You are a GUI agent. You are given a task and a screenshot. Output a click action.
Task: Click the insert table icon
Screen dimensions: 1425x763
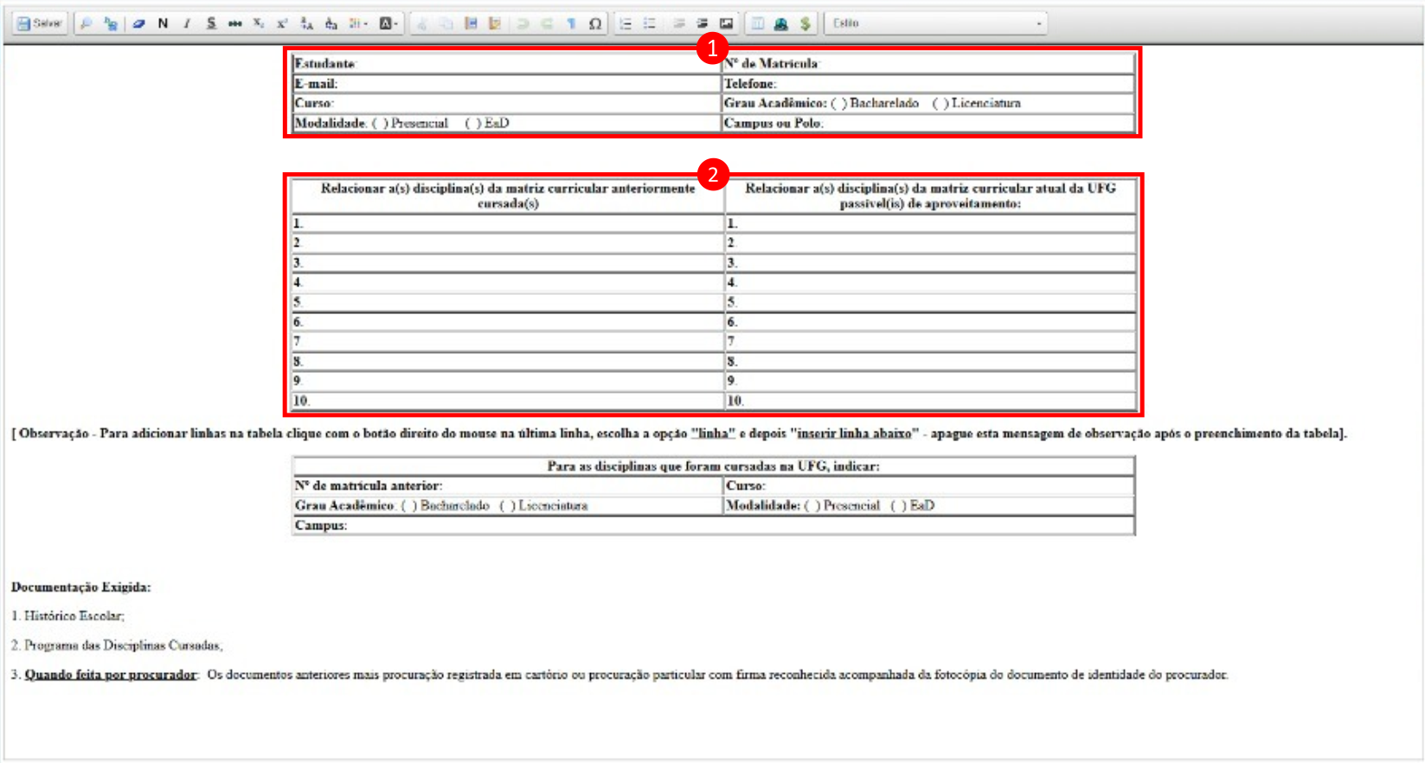pos(757,23)
